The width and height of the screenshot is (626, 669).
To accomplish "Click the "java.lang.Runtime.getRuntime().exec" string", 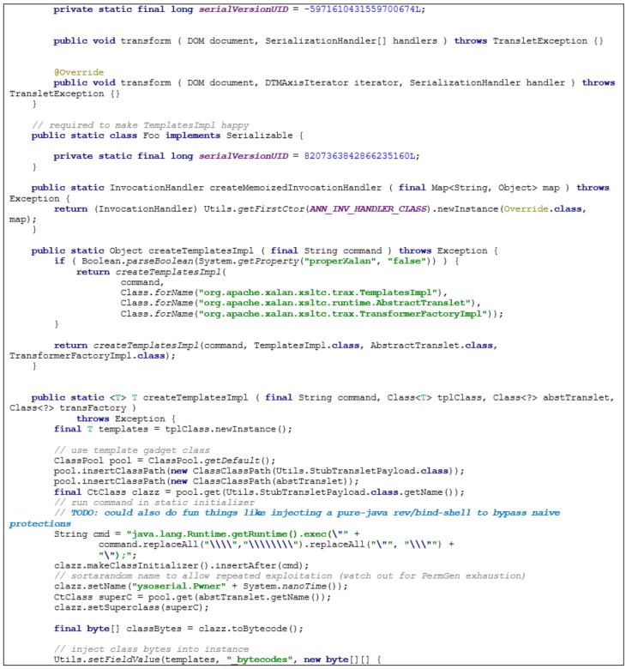I will pyautogui.click(x=238, y=534).
